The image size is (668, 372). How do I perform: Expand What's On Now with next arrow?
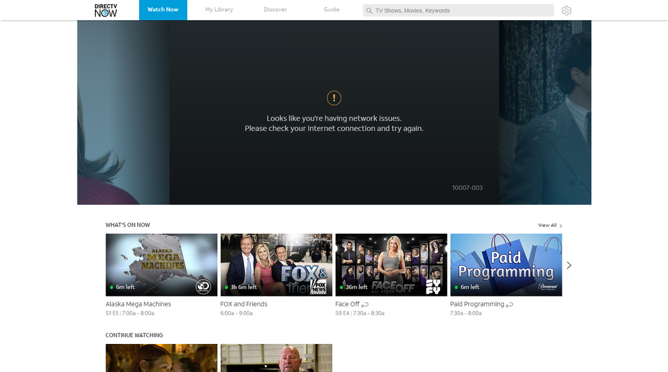tap(569, 265)
